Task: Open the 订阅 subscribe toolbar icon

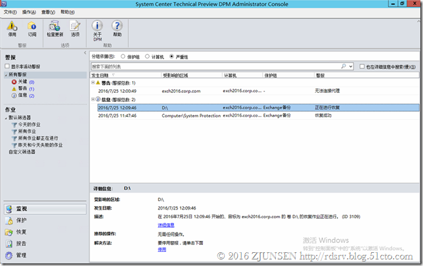Action: coord(32,26)
